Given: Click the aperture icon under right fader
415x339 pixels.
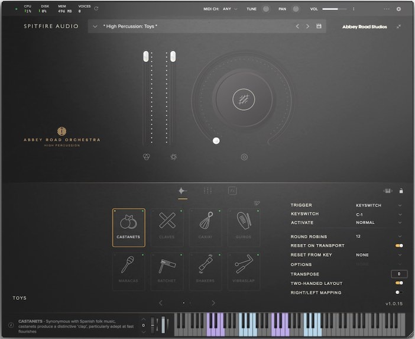Looking at the screenshot, I should (x=174, y=157).
